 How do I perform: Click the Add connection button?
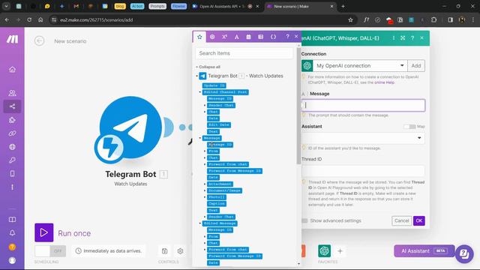[x=416, y=66]
